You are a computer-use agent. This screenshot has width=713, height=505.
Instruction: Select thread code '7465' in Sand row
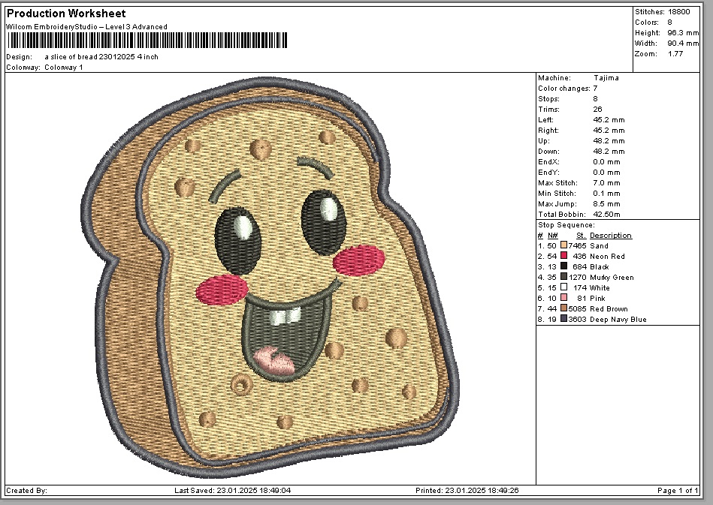coord(577,245)
